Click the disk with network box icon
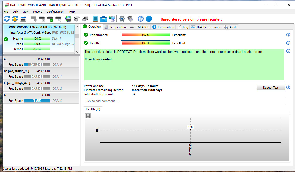 click(77, 19)
